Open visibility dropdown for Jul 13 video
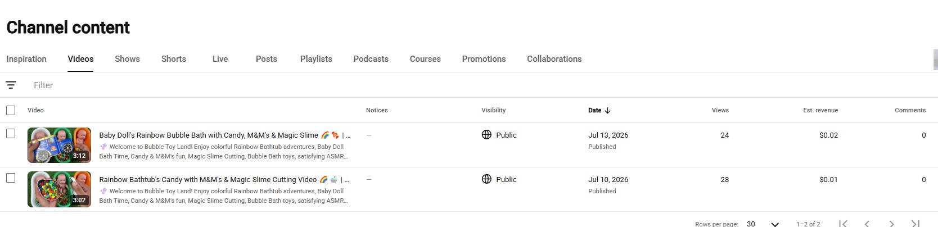Screen dimensions: 938x227 499,135
